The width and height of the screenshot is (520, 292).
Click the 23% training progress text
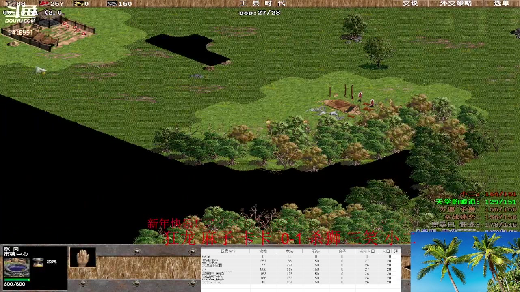tap(52, 262)
